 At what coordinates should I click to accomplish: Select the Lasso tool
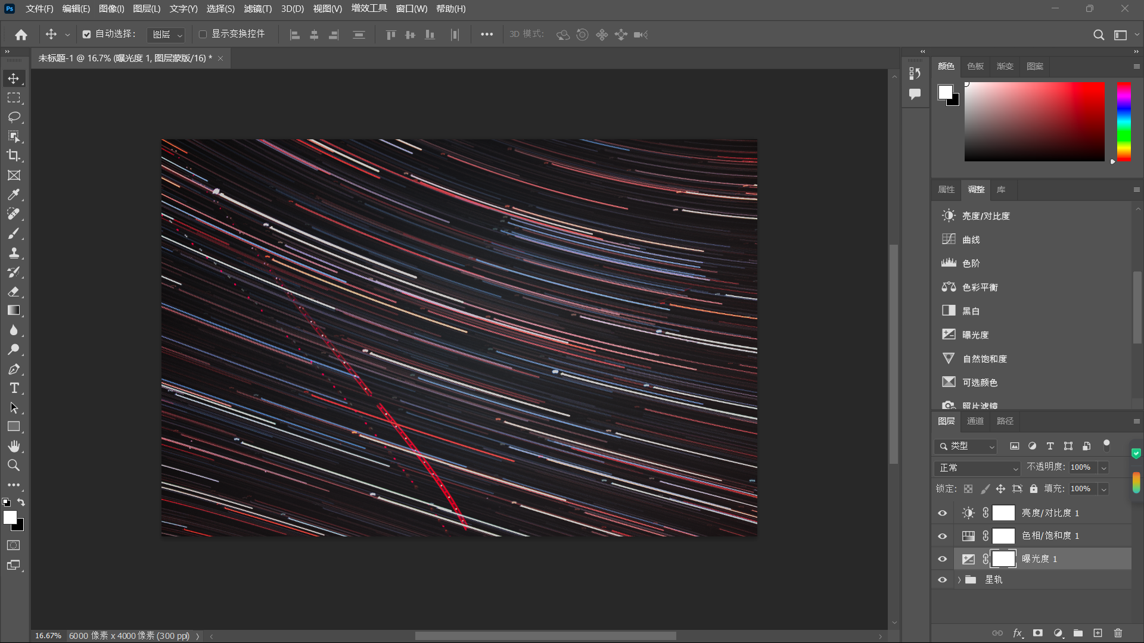14,117
